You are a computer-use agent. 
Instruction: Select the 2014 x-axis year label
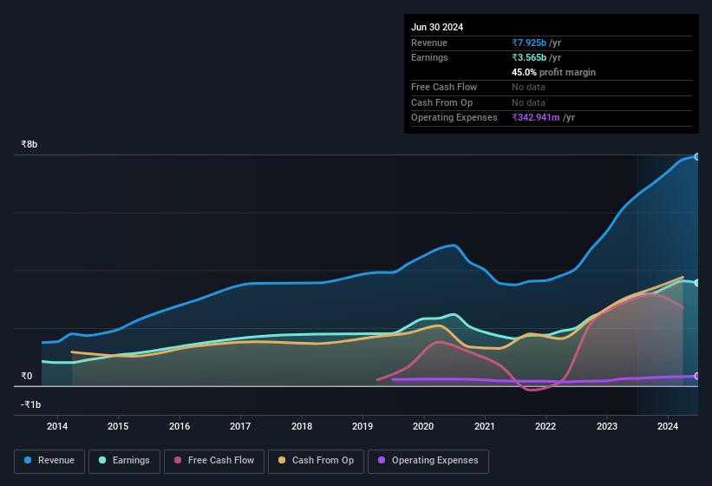pos(57,426)
